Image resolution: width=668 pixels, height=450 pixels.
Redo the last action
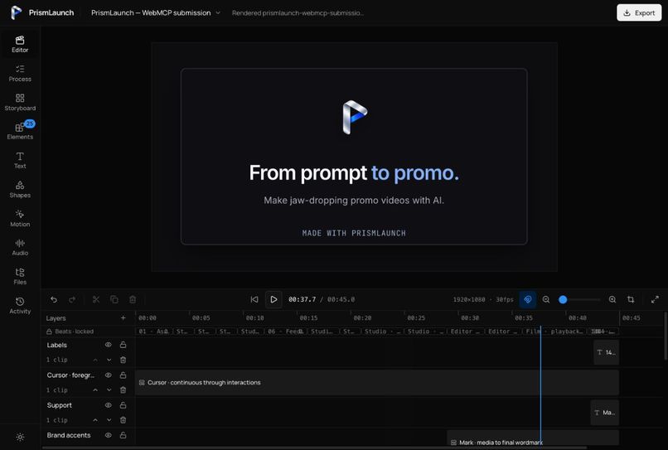point(72,299)
